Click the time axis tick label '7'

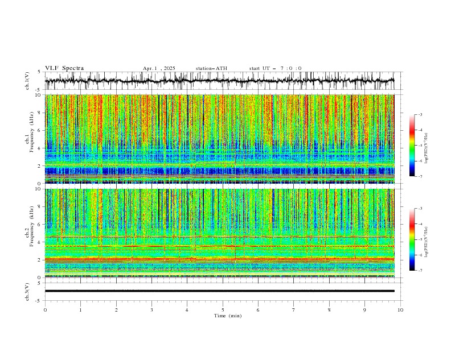[x=294, y=310]
